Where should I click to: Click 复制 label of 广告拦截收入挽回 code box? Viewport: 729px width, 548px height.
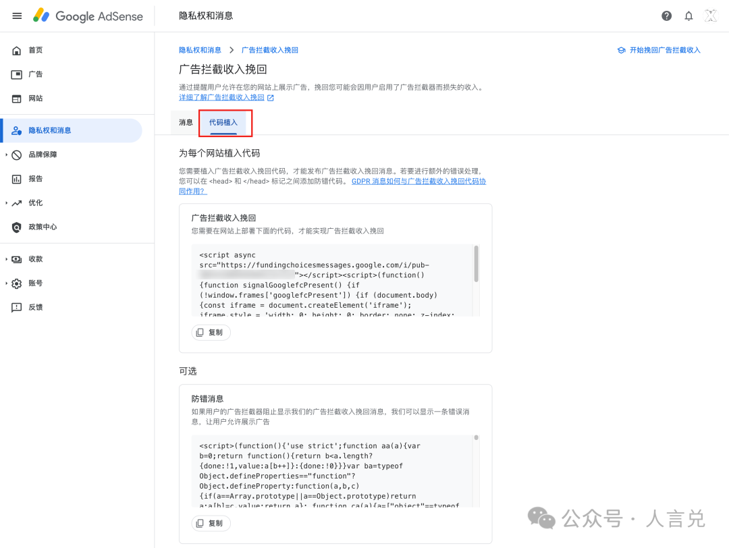pyautogui.click(x=215, y=332)
